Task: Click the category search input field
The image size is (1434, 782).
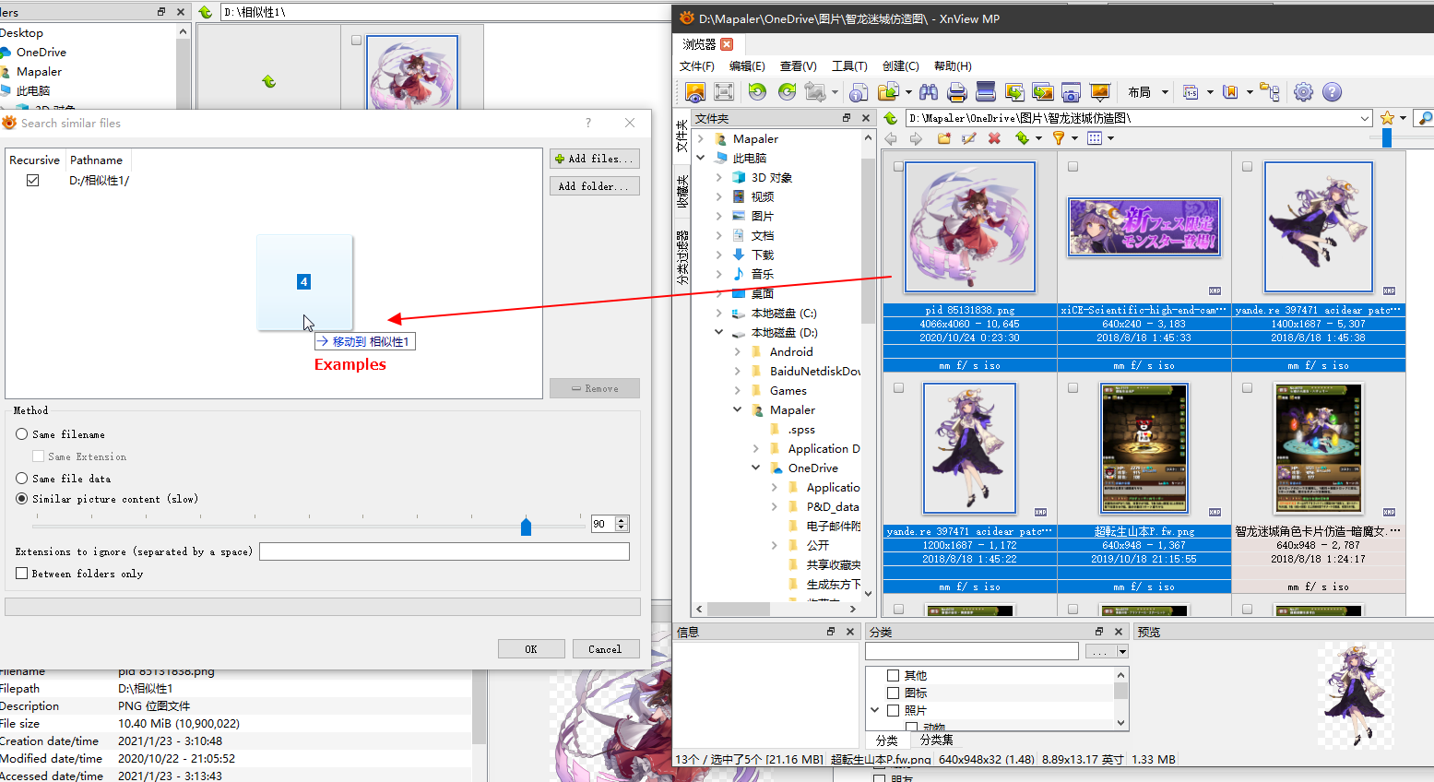Action: [972, 651]
